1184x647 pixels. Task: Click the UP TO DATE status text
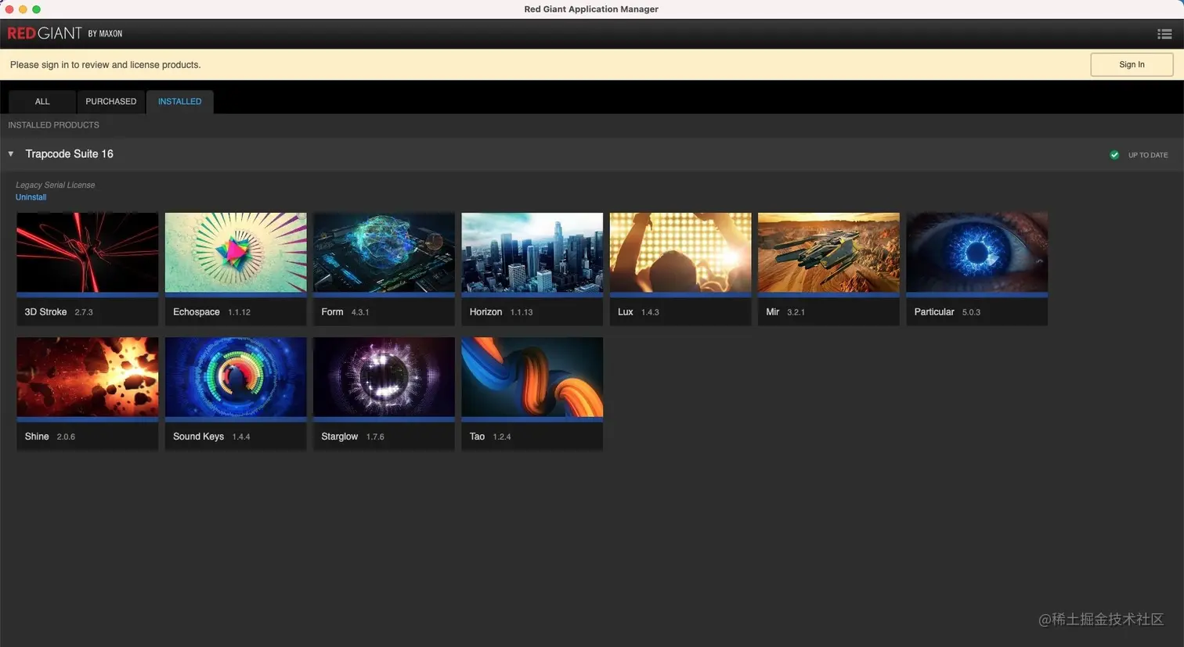pyautogui.click(x=1148, y=155)
